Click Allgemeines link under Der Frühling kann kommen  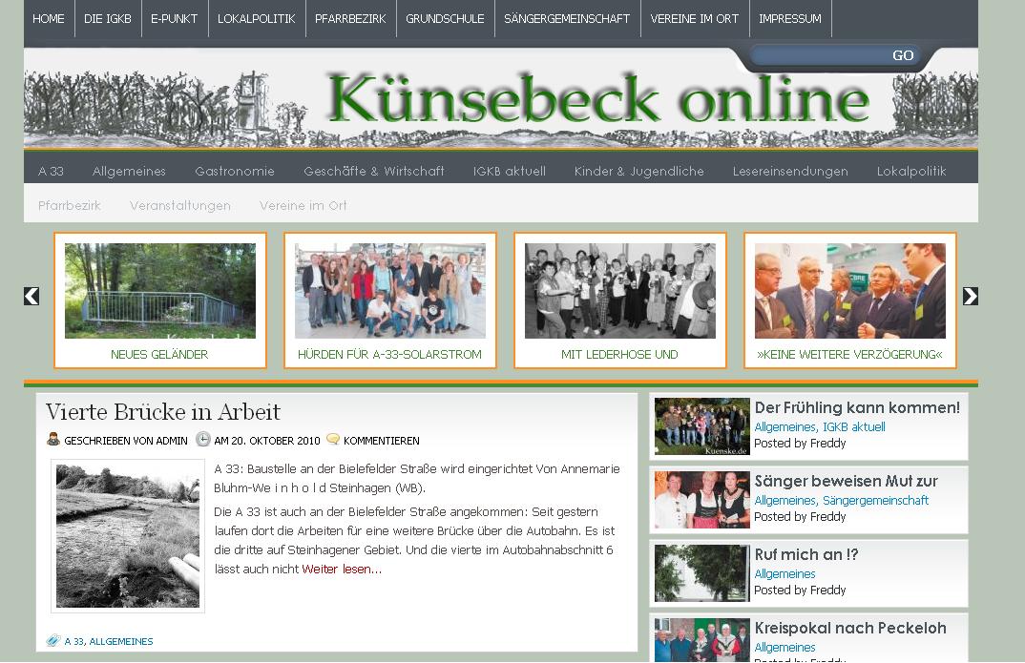pyautogui.click(x=785, y=426)
